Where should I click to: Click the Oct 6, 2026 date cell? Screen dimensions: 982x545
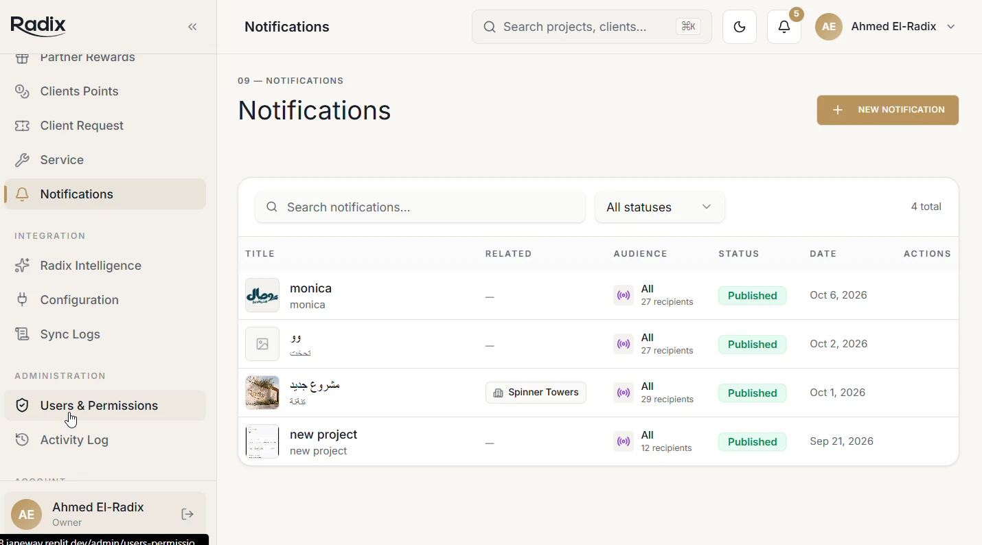pos(838,295)
